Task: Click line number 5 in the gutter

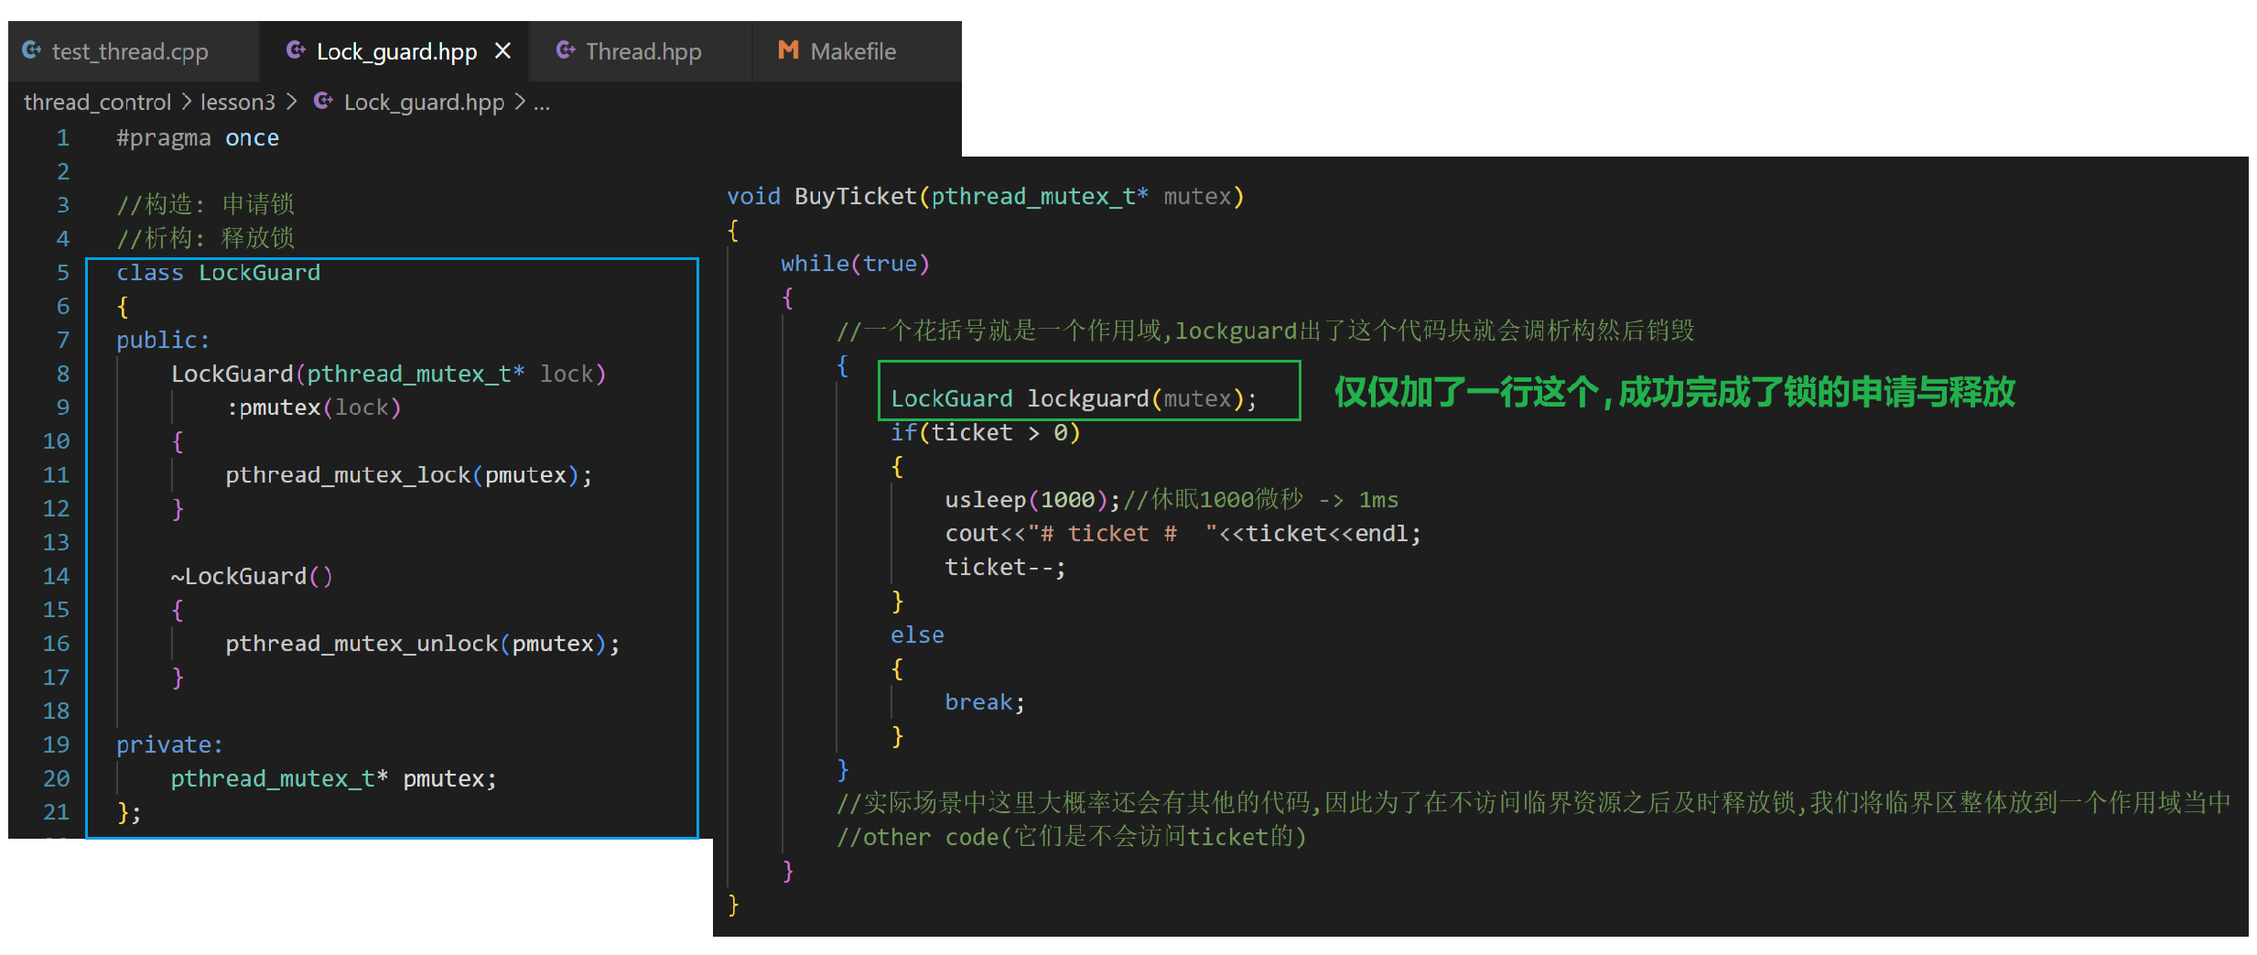Action: [63, 273]
